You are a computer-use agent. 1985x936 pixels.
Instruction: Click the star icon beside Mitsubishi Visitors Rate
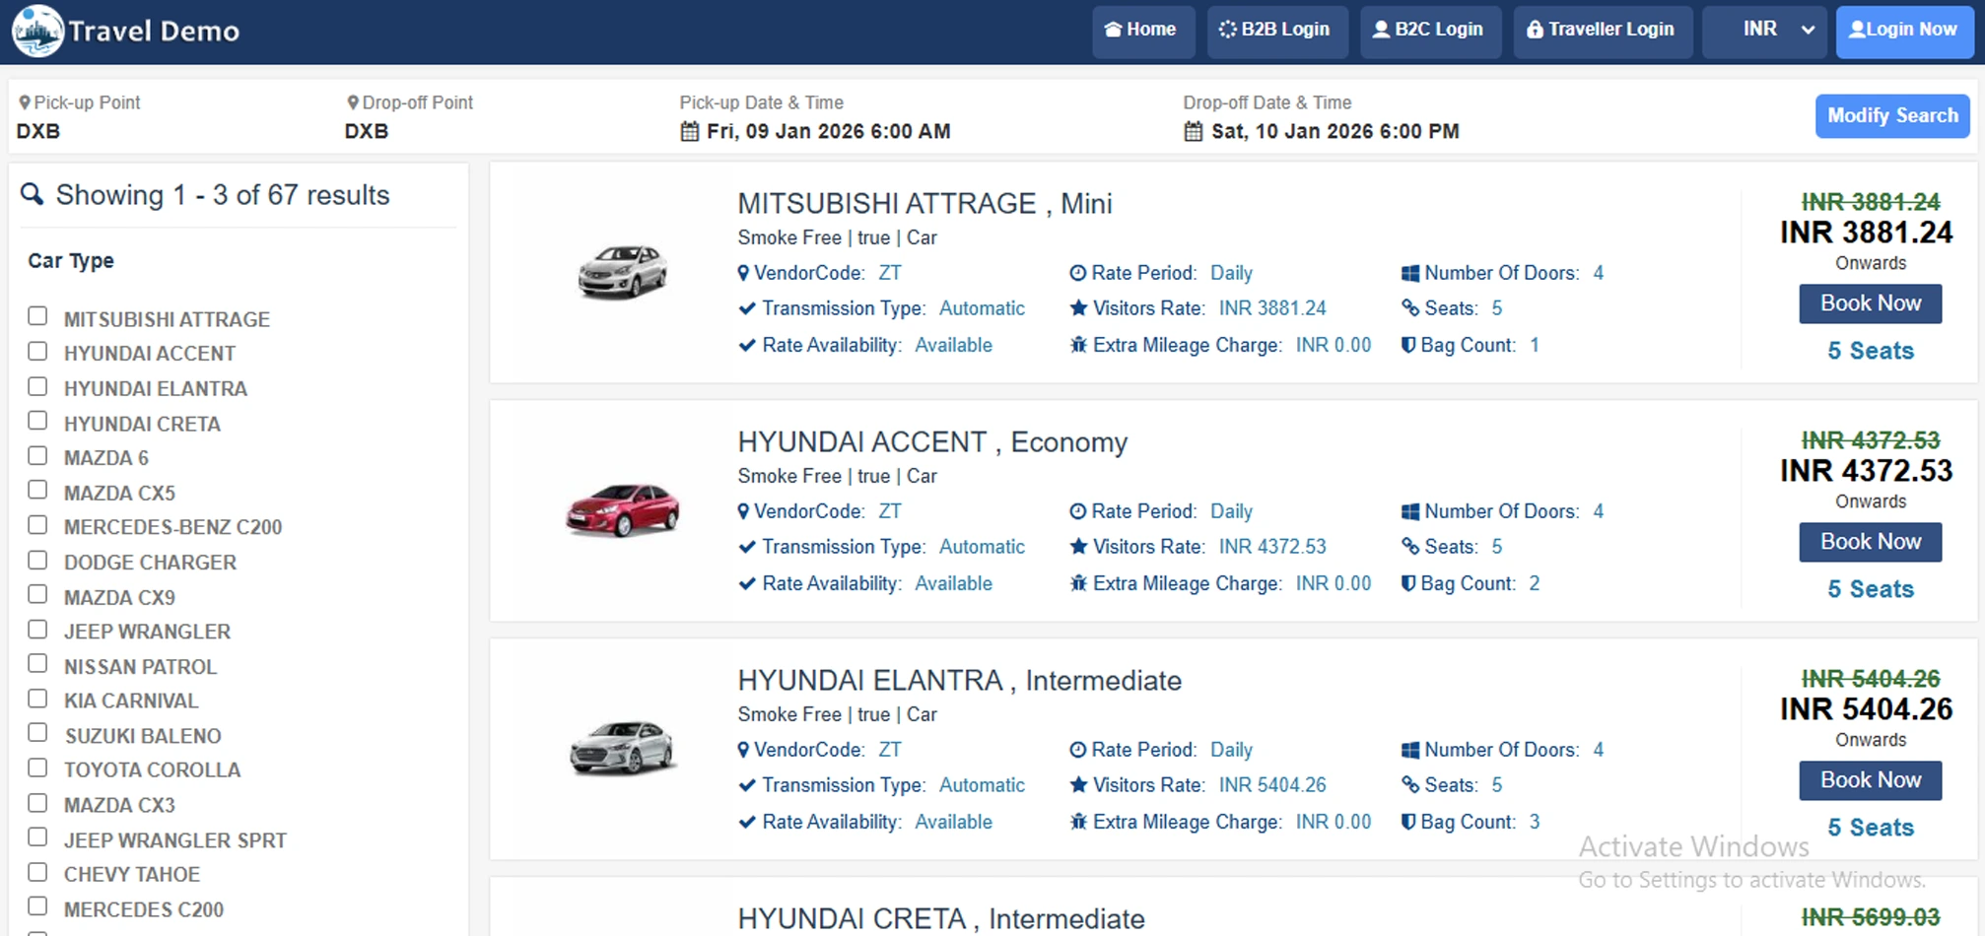pos(1078,308)
